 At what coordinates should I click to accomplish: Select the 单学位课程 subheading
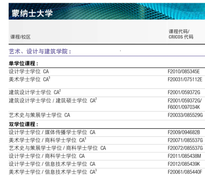[23, 63]
